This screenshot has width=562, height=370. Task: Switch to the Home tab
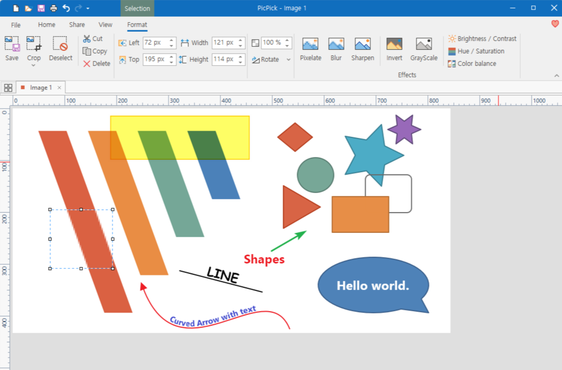[47, 25]
